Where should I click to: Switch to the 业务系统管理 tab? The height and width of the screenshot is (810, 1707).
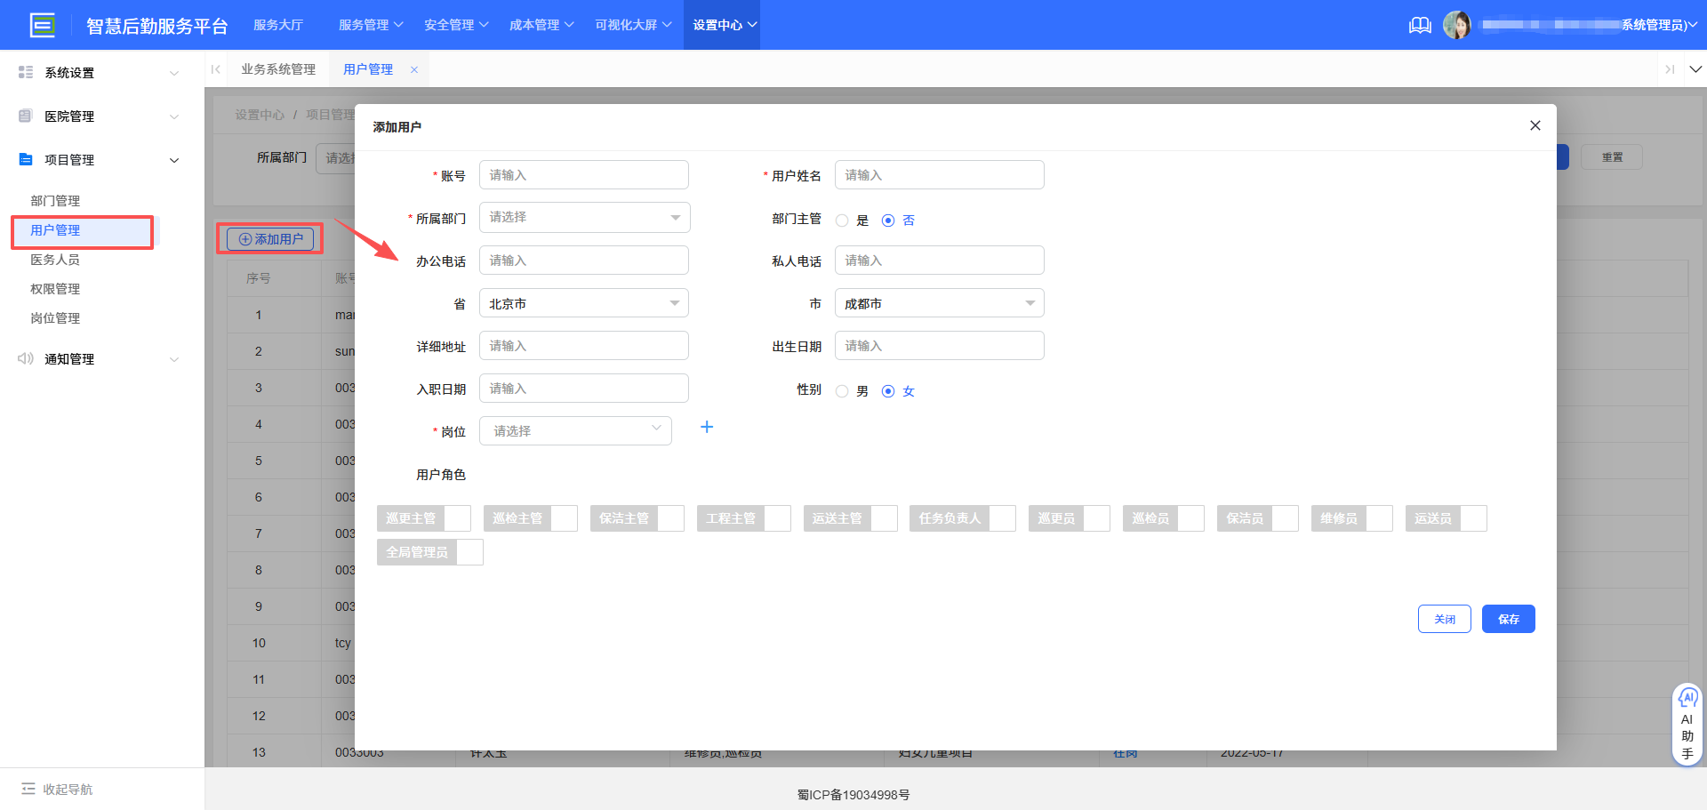278,68
